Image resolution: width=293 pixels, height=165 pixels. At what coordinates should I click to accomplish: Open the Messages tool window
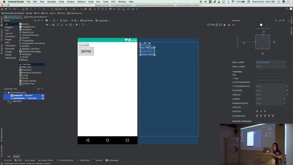(x=112, y=160)
